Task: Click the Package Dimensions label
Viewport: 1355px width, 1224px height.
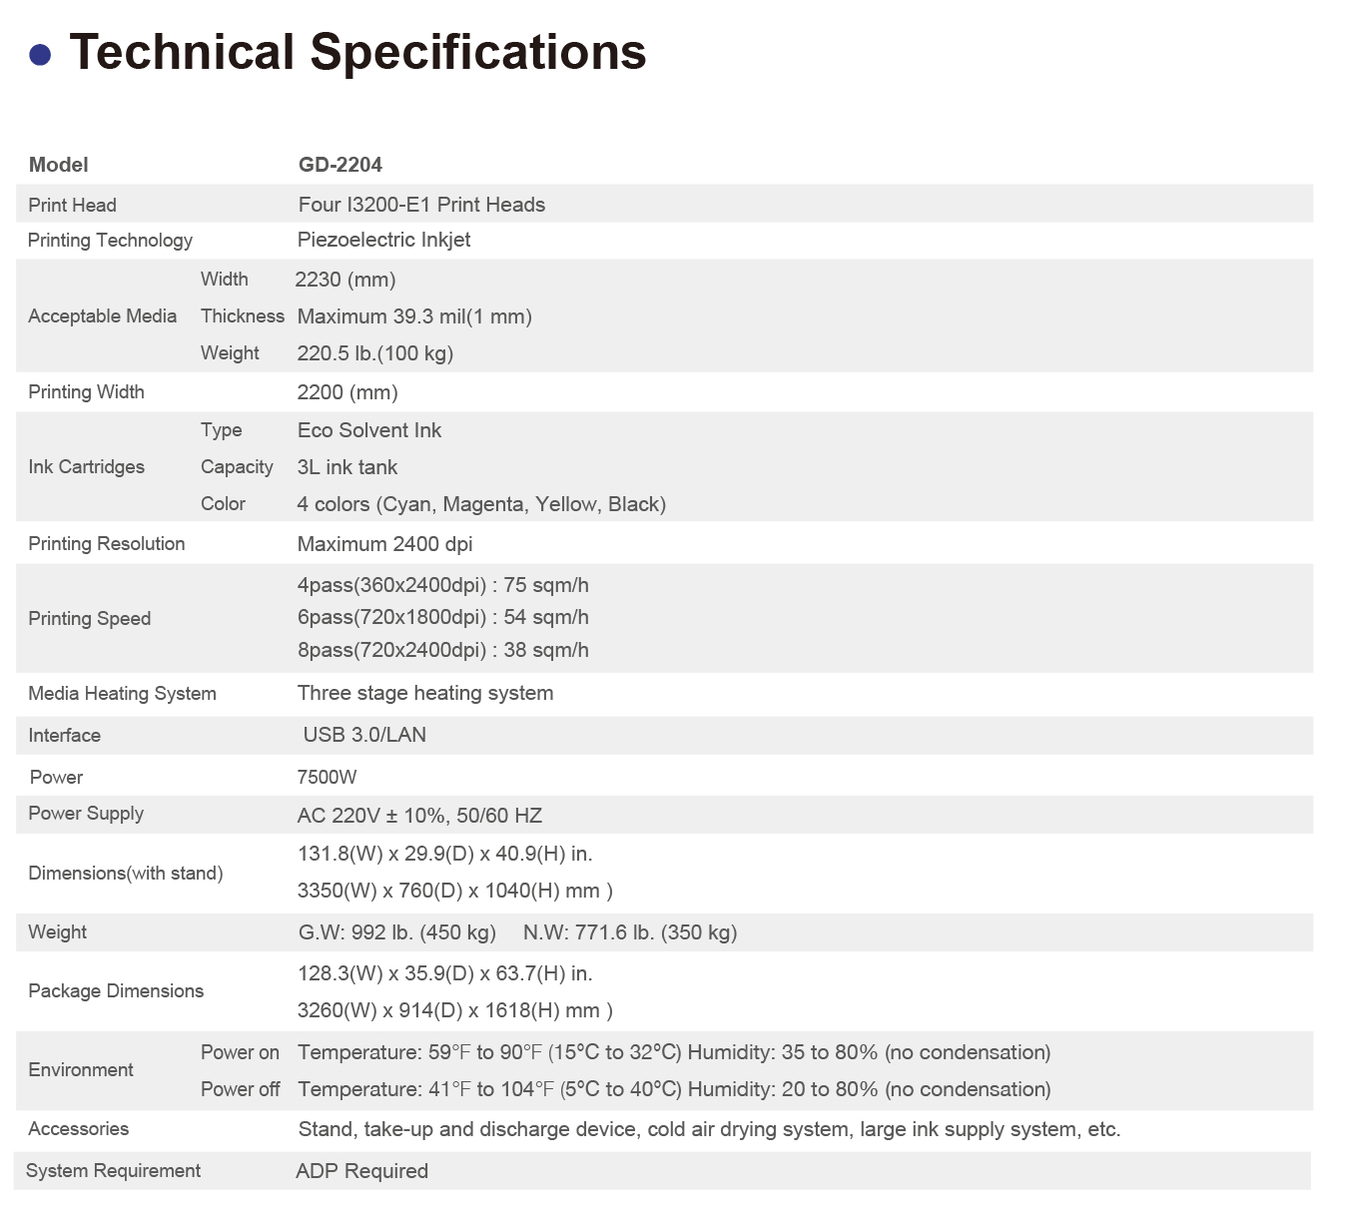Action: point(116,991)
